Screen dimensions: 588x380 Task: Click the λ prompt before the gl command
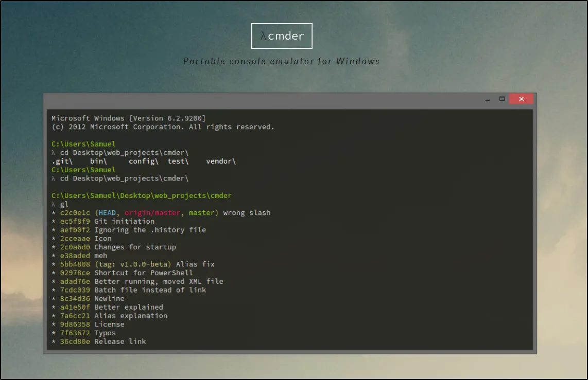[x=53, y=204]
